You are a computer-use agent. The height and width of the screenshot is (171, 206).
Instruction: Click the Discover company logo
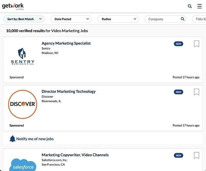tap(23, 104)
